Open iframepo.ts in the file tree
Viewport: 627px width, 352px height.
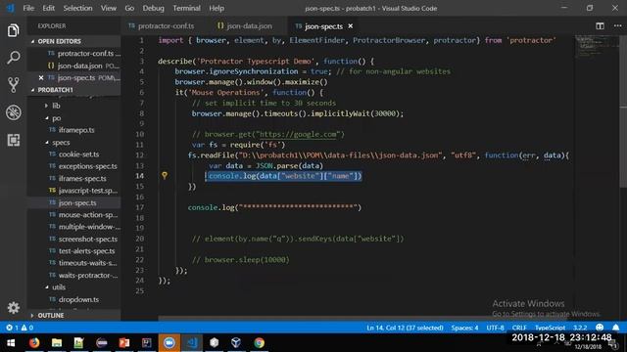pos(76,130)
